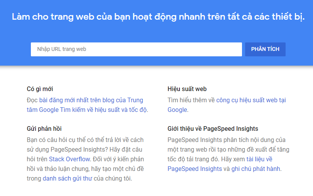This screenshot has width=313, height=196.
Task: Click the text của chúng tôi after mailing list
Action: (x=115, y=179)
